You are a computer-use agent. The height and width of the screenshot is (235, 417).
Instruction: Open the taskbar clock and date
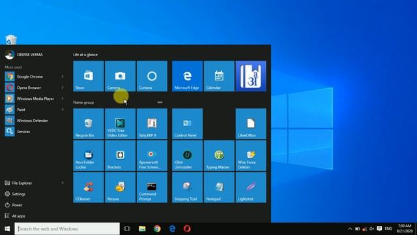click(405, 228)
